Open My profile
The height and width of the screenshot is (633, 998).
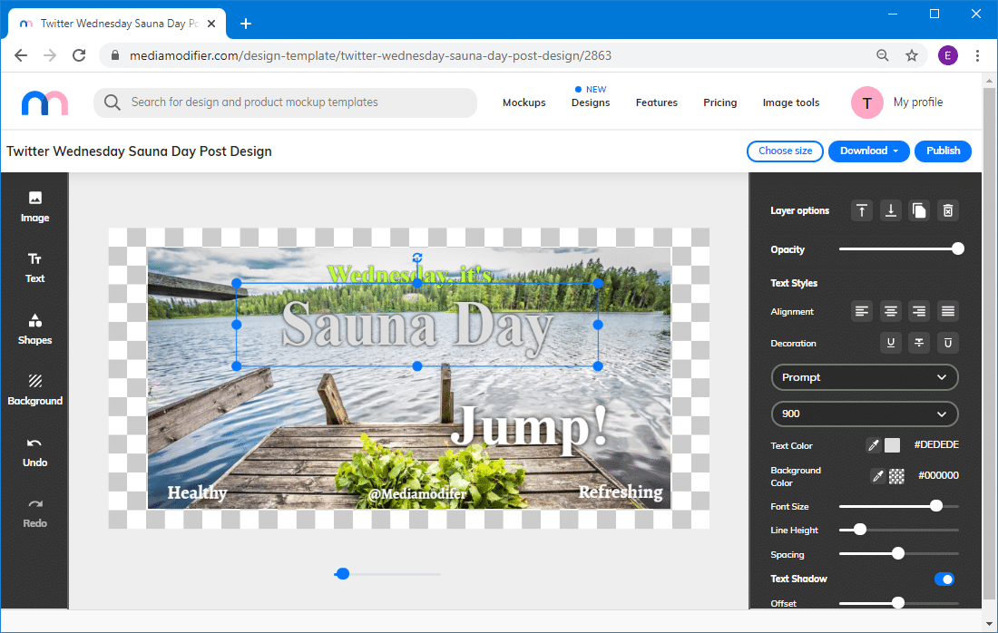click(918, 102)
